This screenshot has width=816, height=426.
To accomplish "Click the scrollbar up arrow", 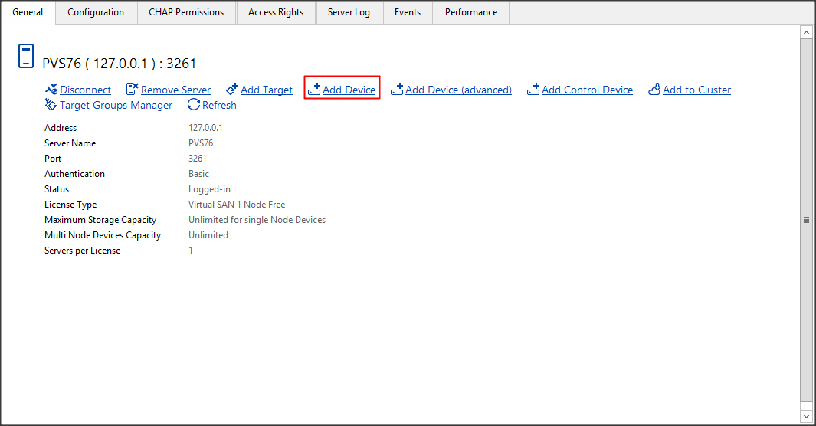I will click(806, 32).
